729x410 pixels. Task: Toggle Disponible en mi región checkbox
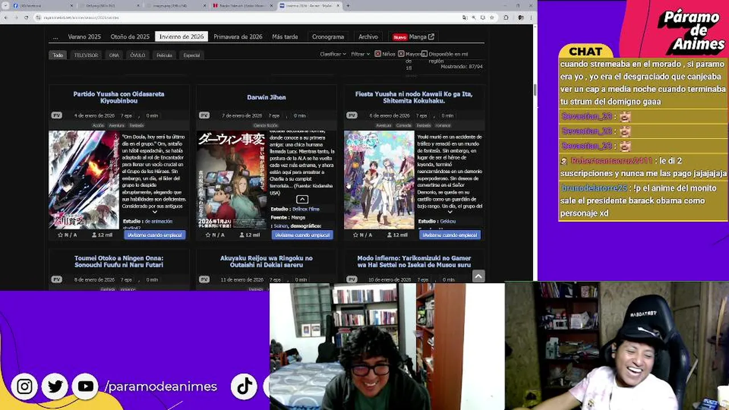[425, 54]
